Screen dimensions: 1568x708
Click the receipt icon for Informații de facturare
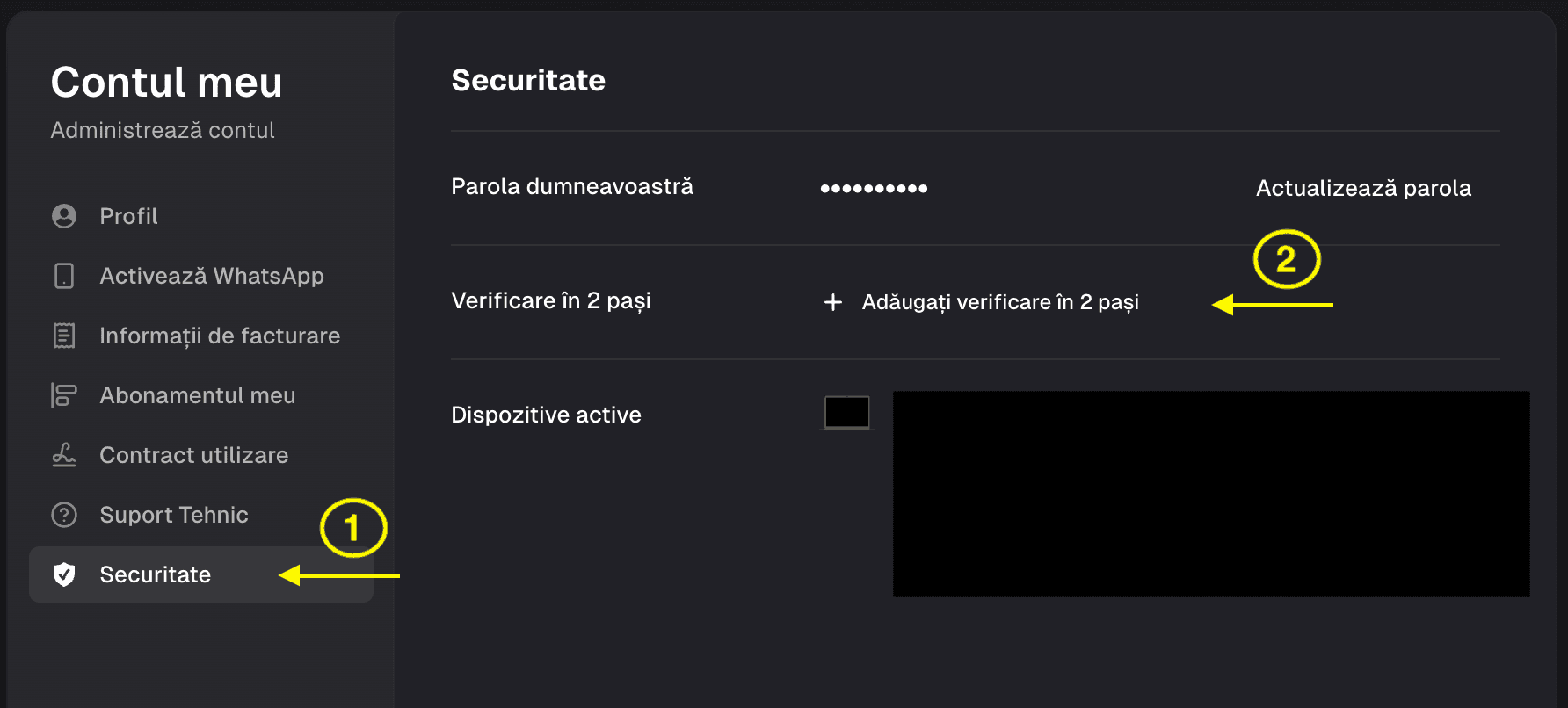pyautogui.click(x=64, y=336)
